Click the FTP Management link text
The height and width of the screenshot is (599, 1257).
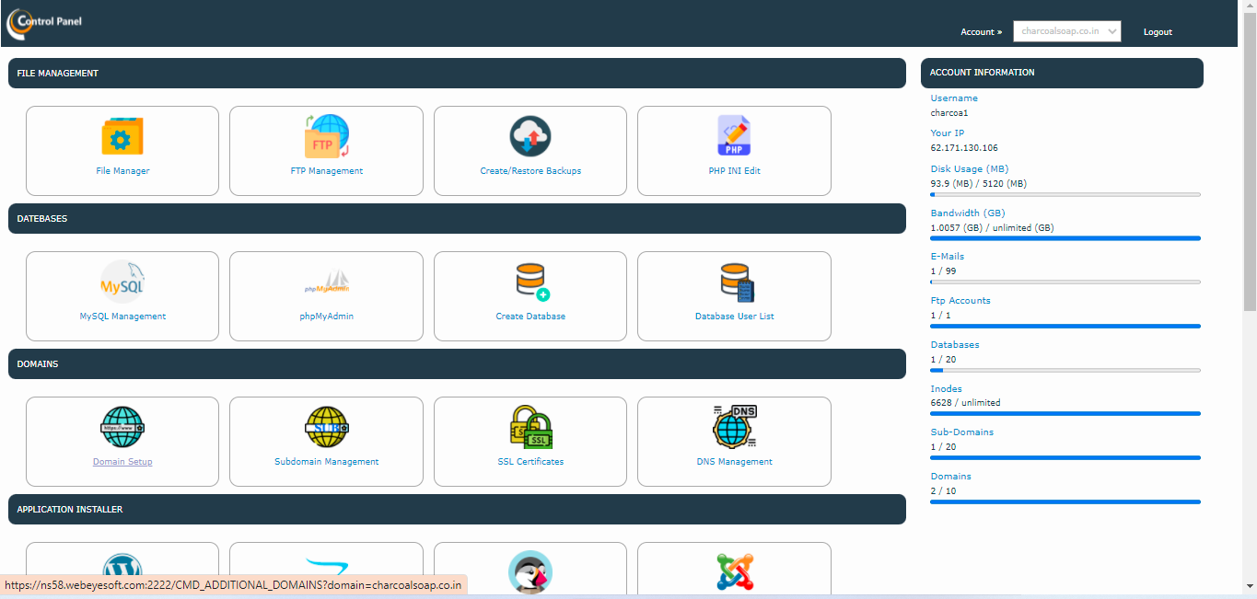click(327, 171)
